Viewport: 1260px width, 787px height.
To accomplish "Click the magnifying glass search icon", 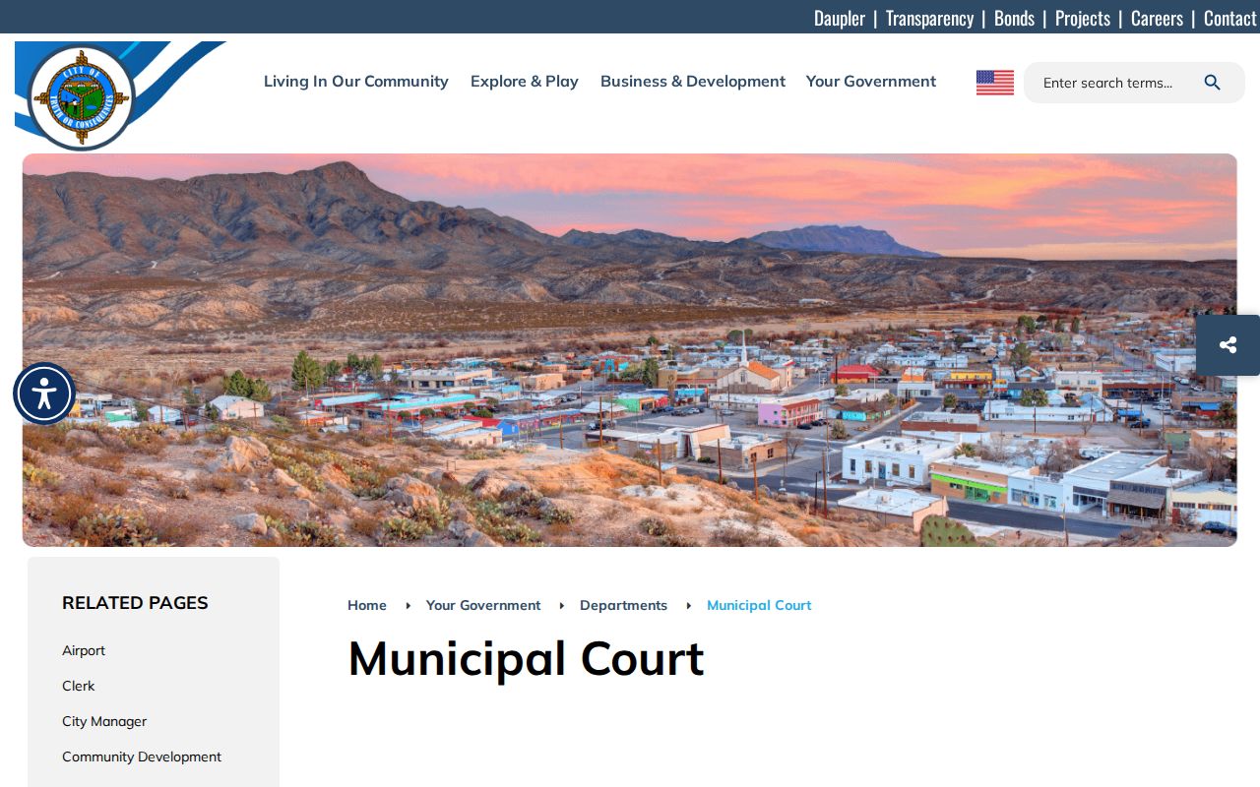I will point(1213,83).
